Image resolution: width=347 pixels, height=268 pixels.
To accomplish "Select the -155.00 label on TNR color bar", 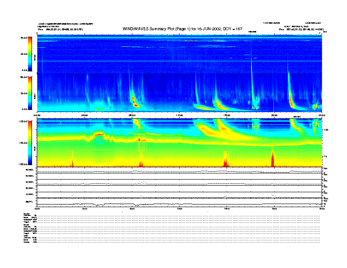I will (x=23, y=164).
